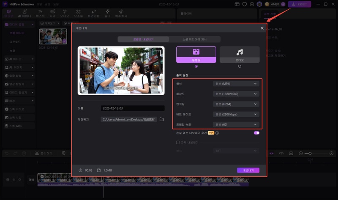The height and width of the screenshot is (200, 338).
Task: Click the layout panel icon in title bar
Action: pos(237,4)
